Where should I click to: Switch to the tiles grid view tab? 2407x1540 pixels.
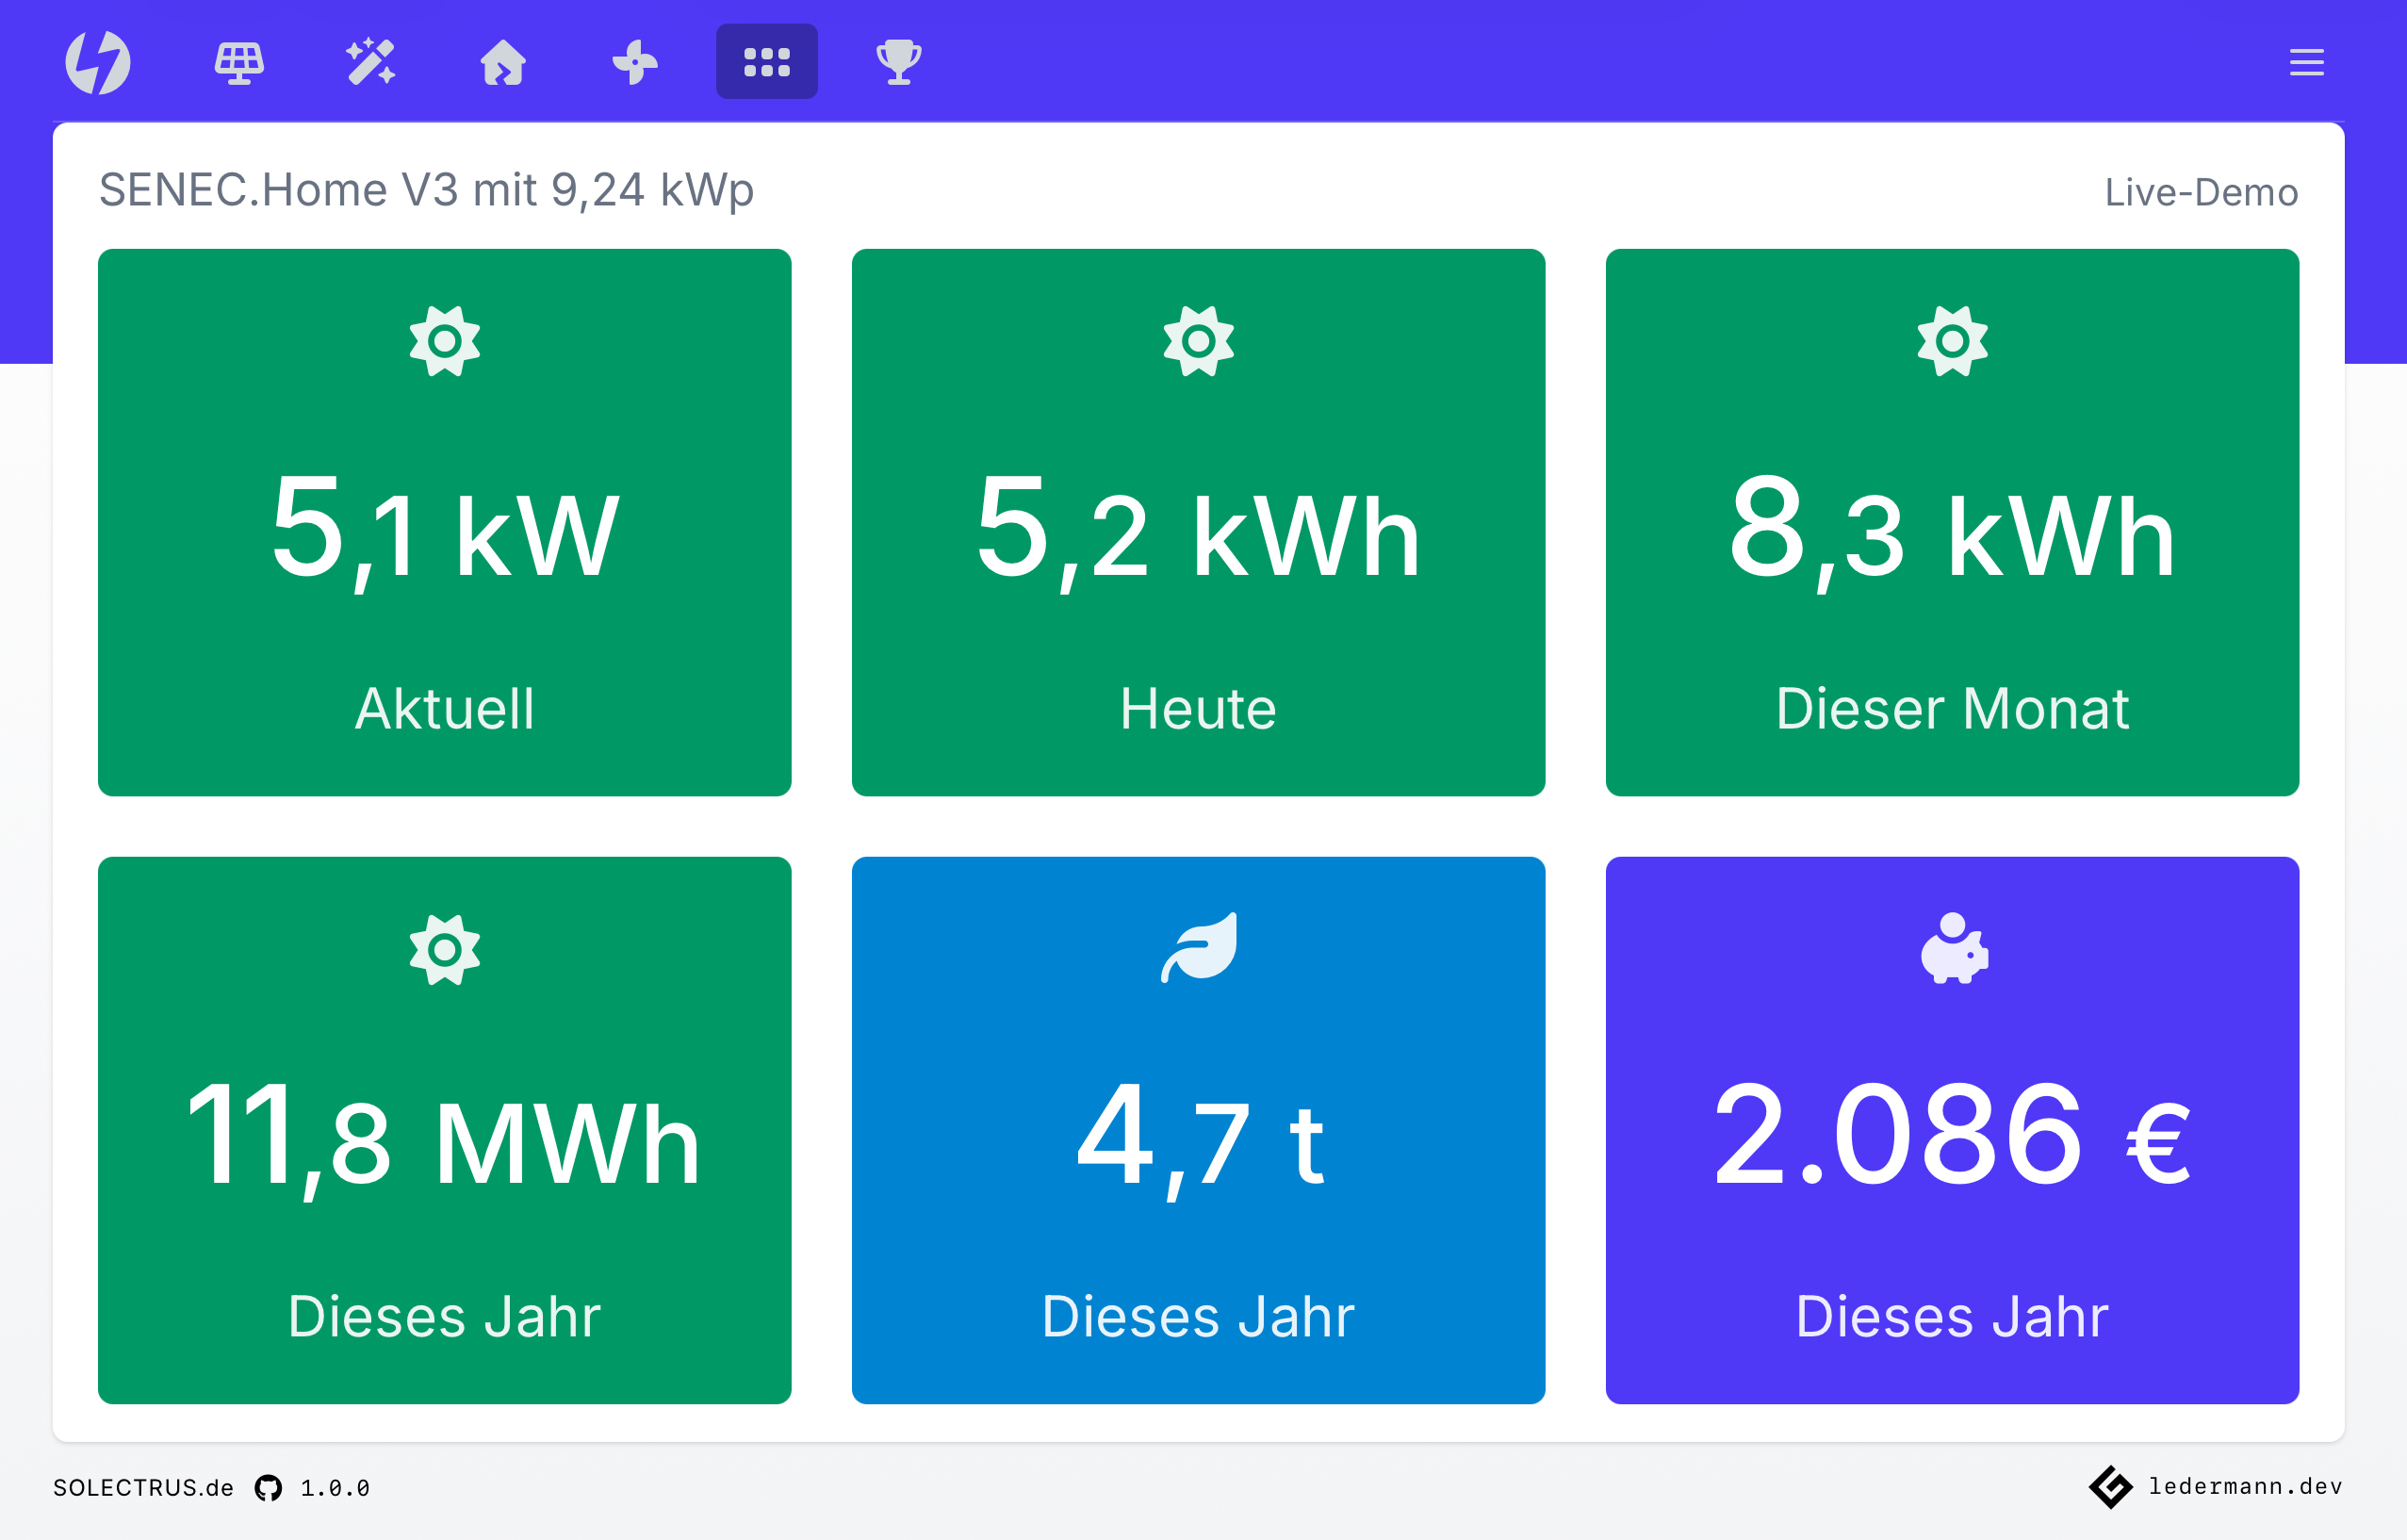[766, 62]
